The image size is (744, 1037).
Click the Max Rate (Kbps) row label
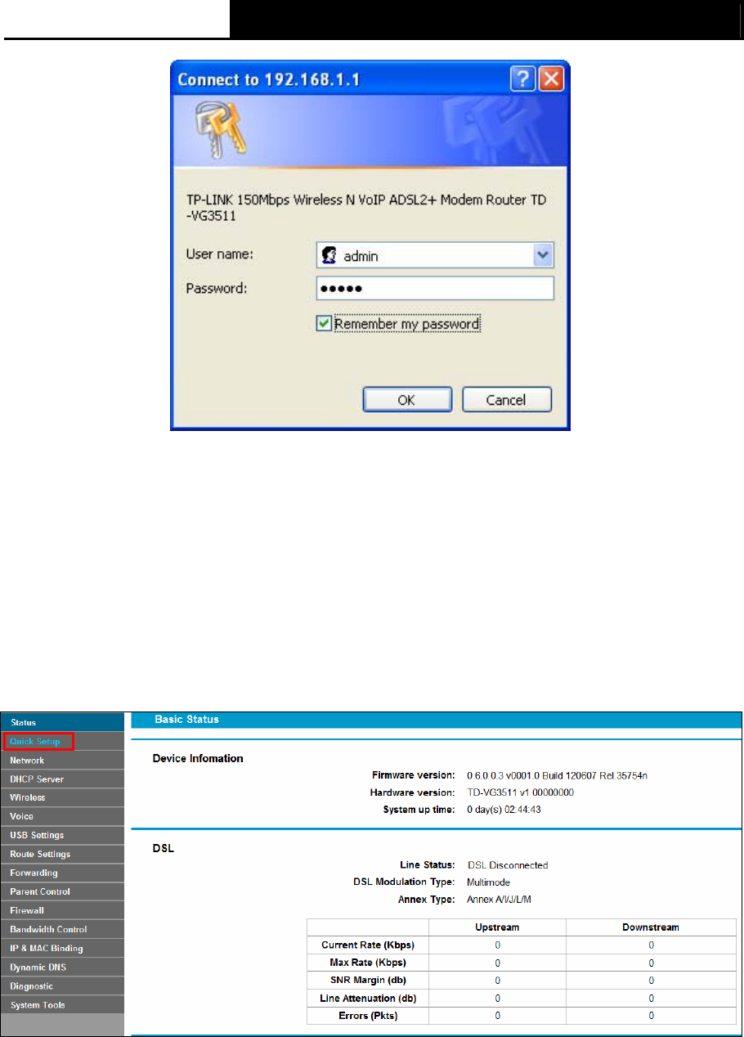pos(368,962)
